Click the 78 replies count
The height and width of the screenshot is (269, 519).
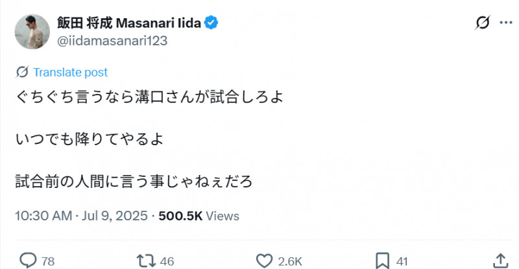click(48, 261)
